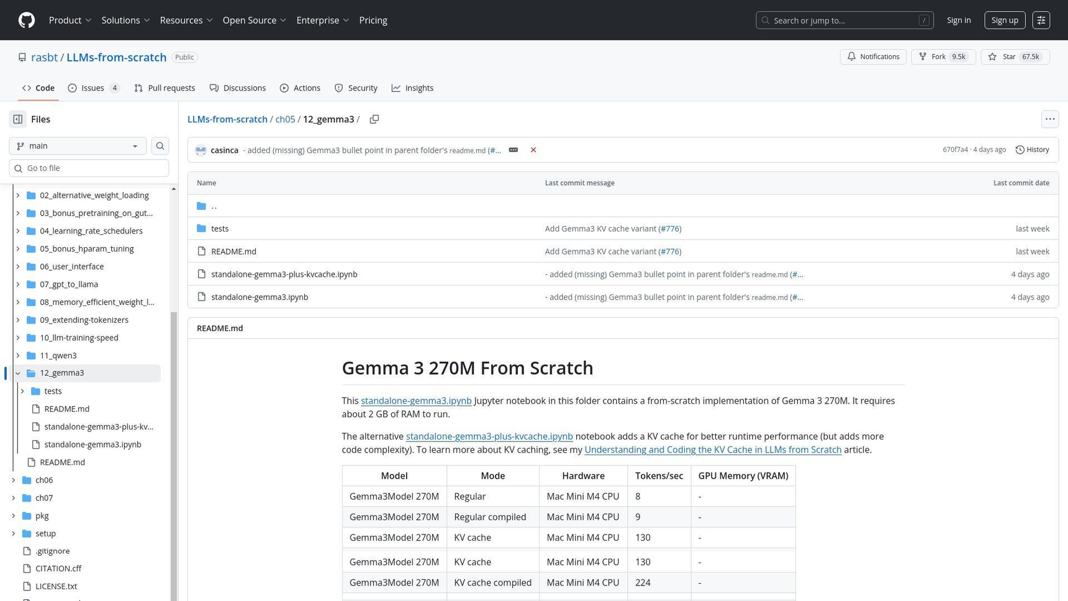The image size is (1068, 601).
Task: Click the Go to file input
Action: coord(89,168)
